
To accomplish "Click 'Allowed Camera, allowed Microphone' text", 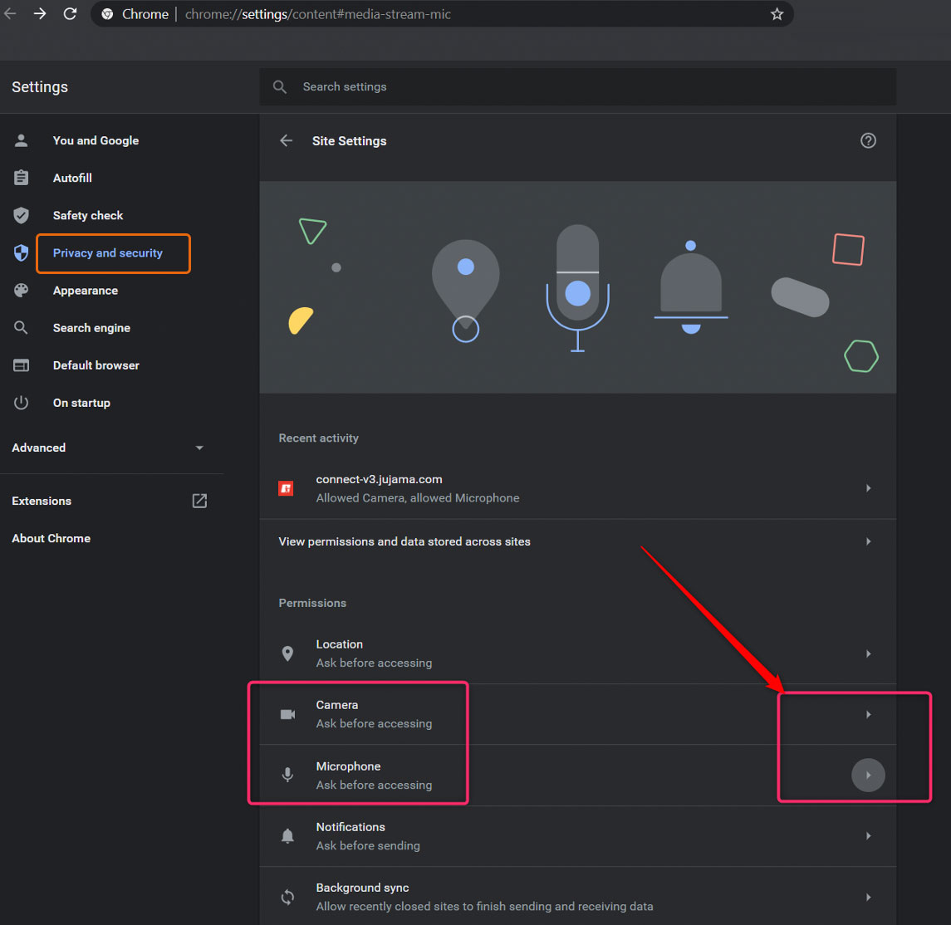I will coord(418,498).
